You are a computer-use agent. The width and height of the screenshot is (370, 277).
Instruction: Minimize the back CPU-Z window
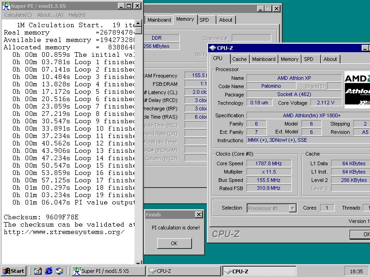click(260, 9)
